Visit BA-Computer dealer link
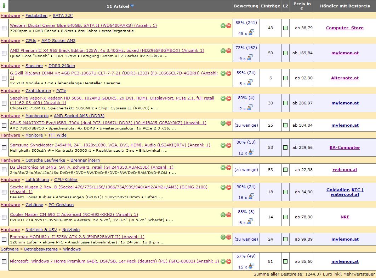Image resolution: width=376 pixels, height=278 pixels. 344,148
